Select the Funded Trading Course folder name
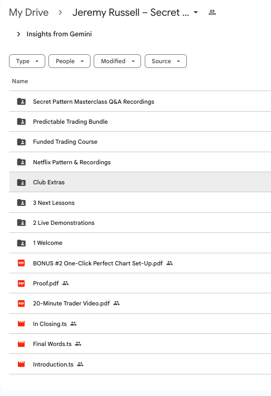 [x=65, y=142]
